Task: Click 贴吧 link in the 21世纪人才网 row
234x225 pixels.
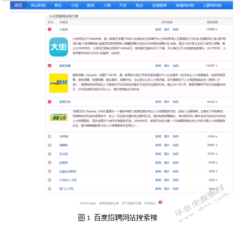Action: coord(175,180)
